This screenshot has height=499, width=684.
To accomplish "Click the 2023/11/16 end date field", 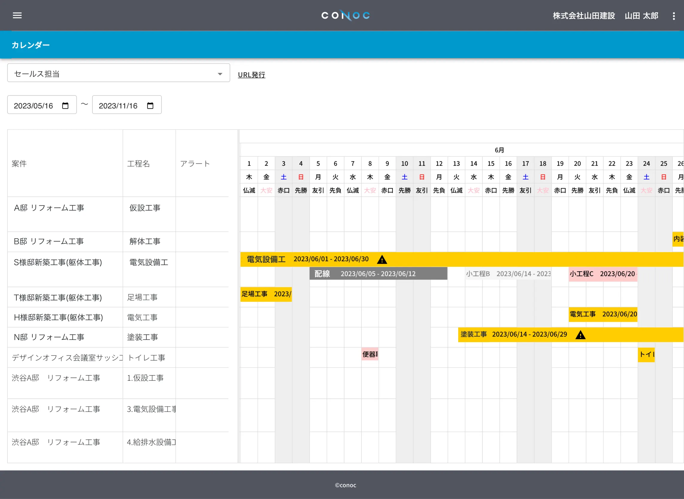I will (x=118, y=105).
